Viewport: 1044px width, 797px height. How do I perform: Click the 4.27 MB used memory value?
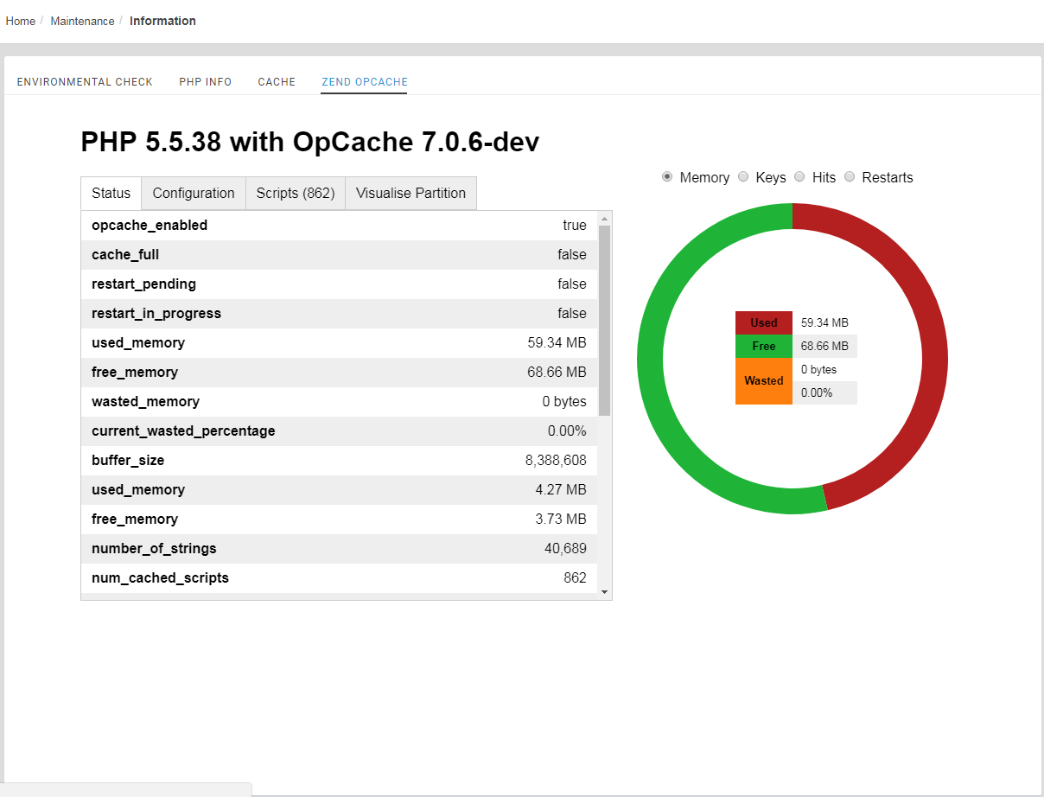pyautogui.click(x=561, y=490)
